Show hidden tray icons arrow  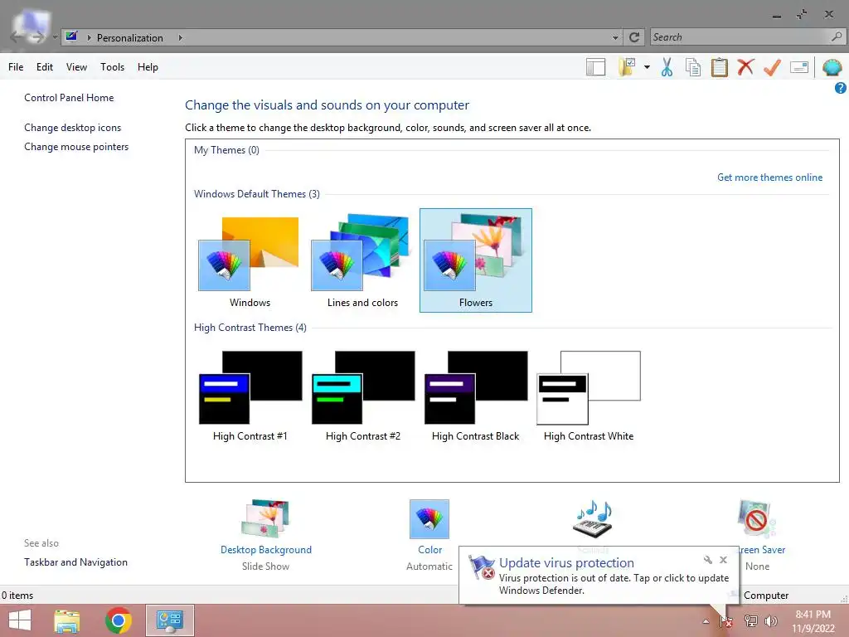(x=706, y=621)
